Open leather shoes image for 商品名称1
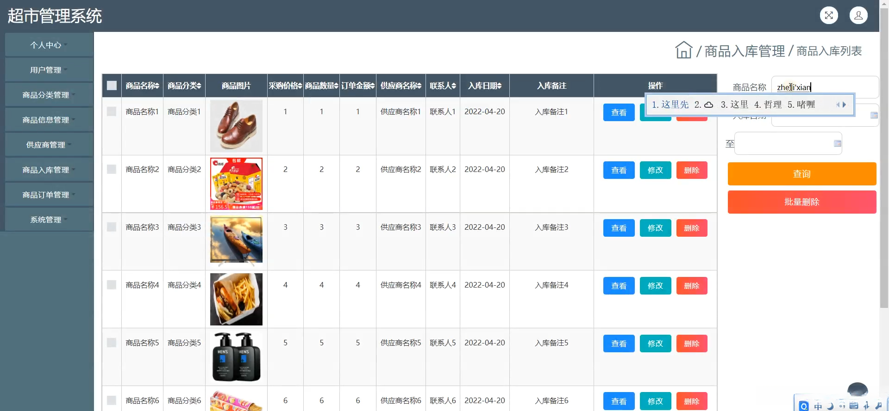 (236, 126)
